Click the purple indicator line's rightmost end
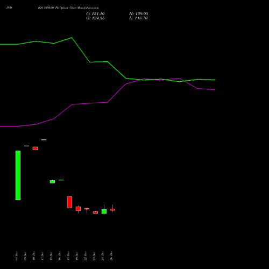This screenshot has height=269, width=269. point(215,89)
